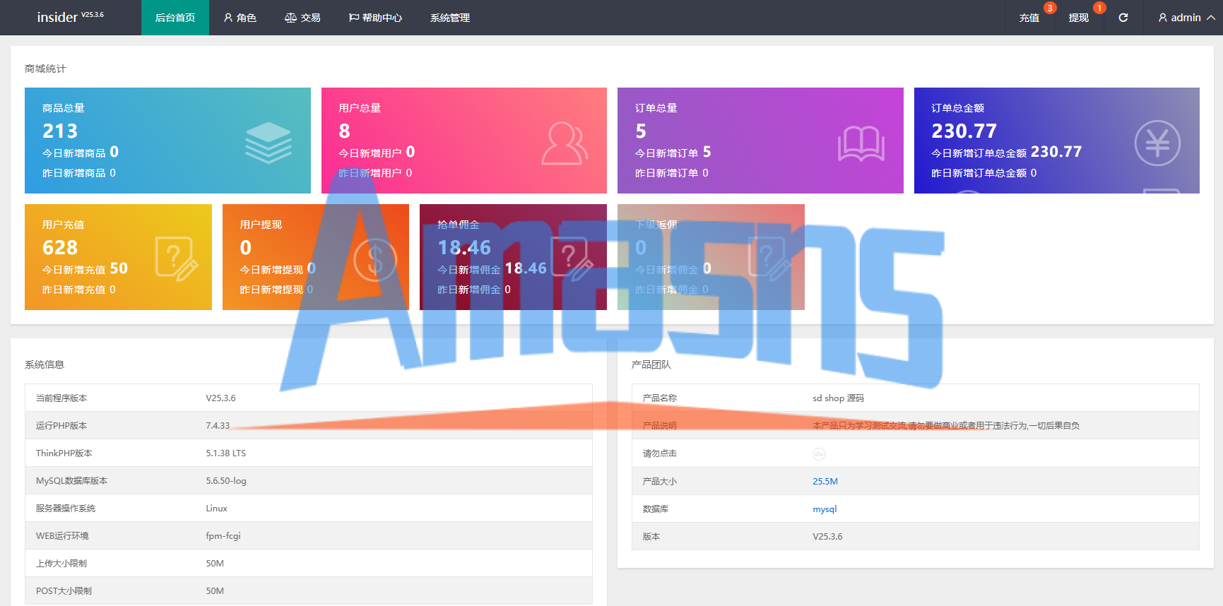Screen dimensions: 1223x606
Task: Open the 帮助中心 menu
Action: tap(375, 18)
